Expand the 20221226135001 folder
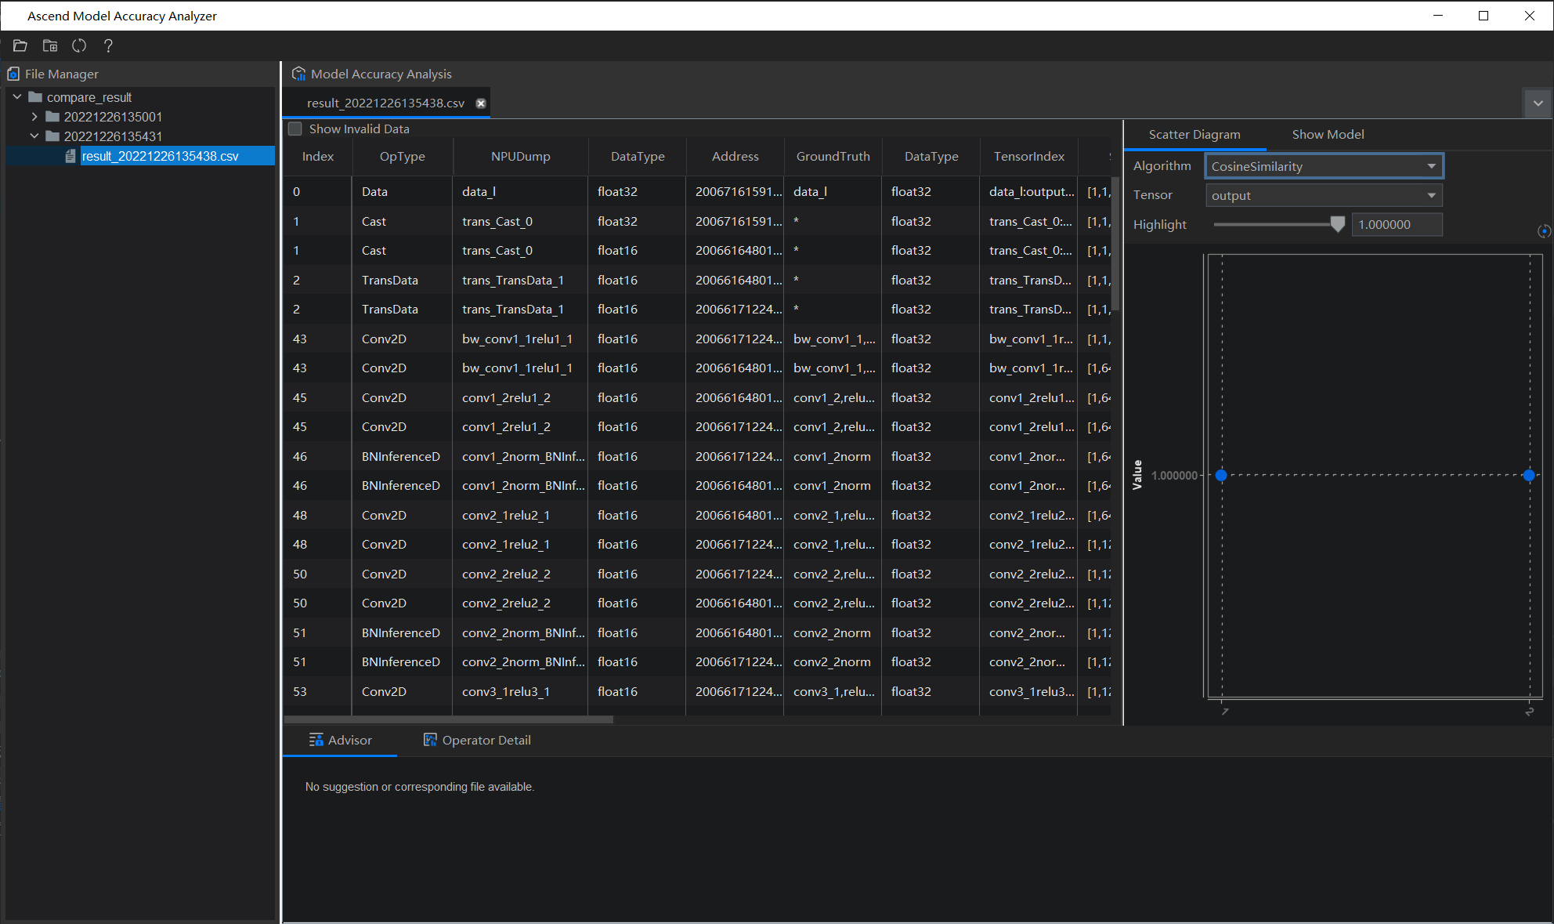The width and height of the screenshot is (1554, 924). pos(34,117)
